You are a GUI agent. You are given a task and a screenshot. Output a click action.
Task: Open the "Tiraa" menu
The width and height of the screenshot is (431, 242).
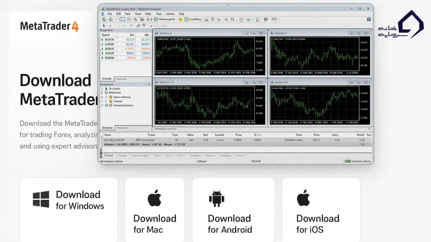click(159, 14)
